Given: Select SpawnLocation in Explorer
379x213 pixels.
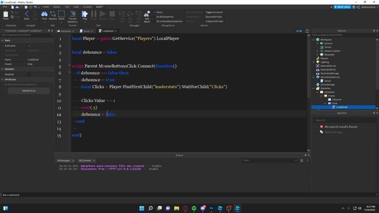Looking at the screenshot, I should pos(332,51).
